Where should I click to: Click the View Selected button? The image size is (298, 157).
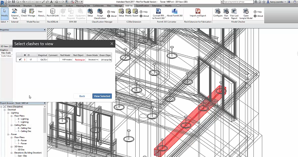[x=102, y=96]
